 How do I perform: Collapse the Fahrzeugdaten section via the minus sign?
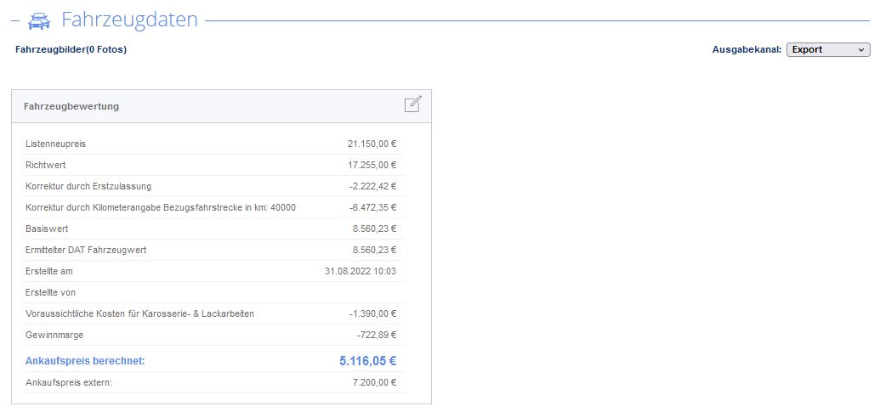point(15,20)
